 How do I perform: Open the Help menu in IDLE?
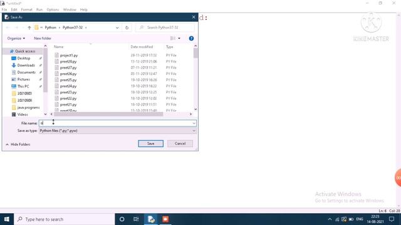click(x=83, y=10)
